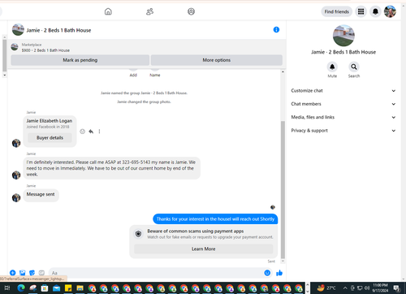Open volume control in system tray

[367, 288]
